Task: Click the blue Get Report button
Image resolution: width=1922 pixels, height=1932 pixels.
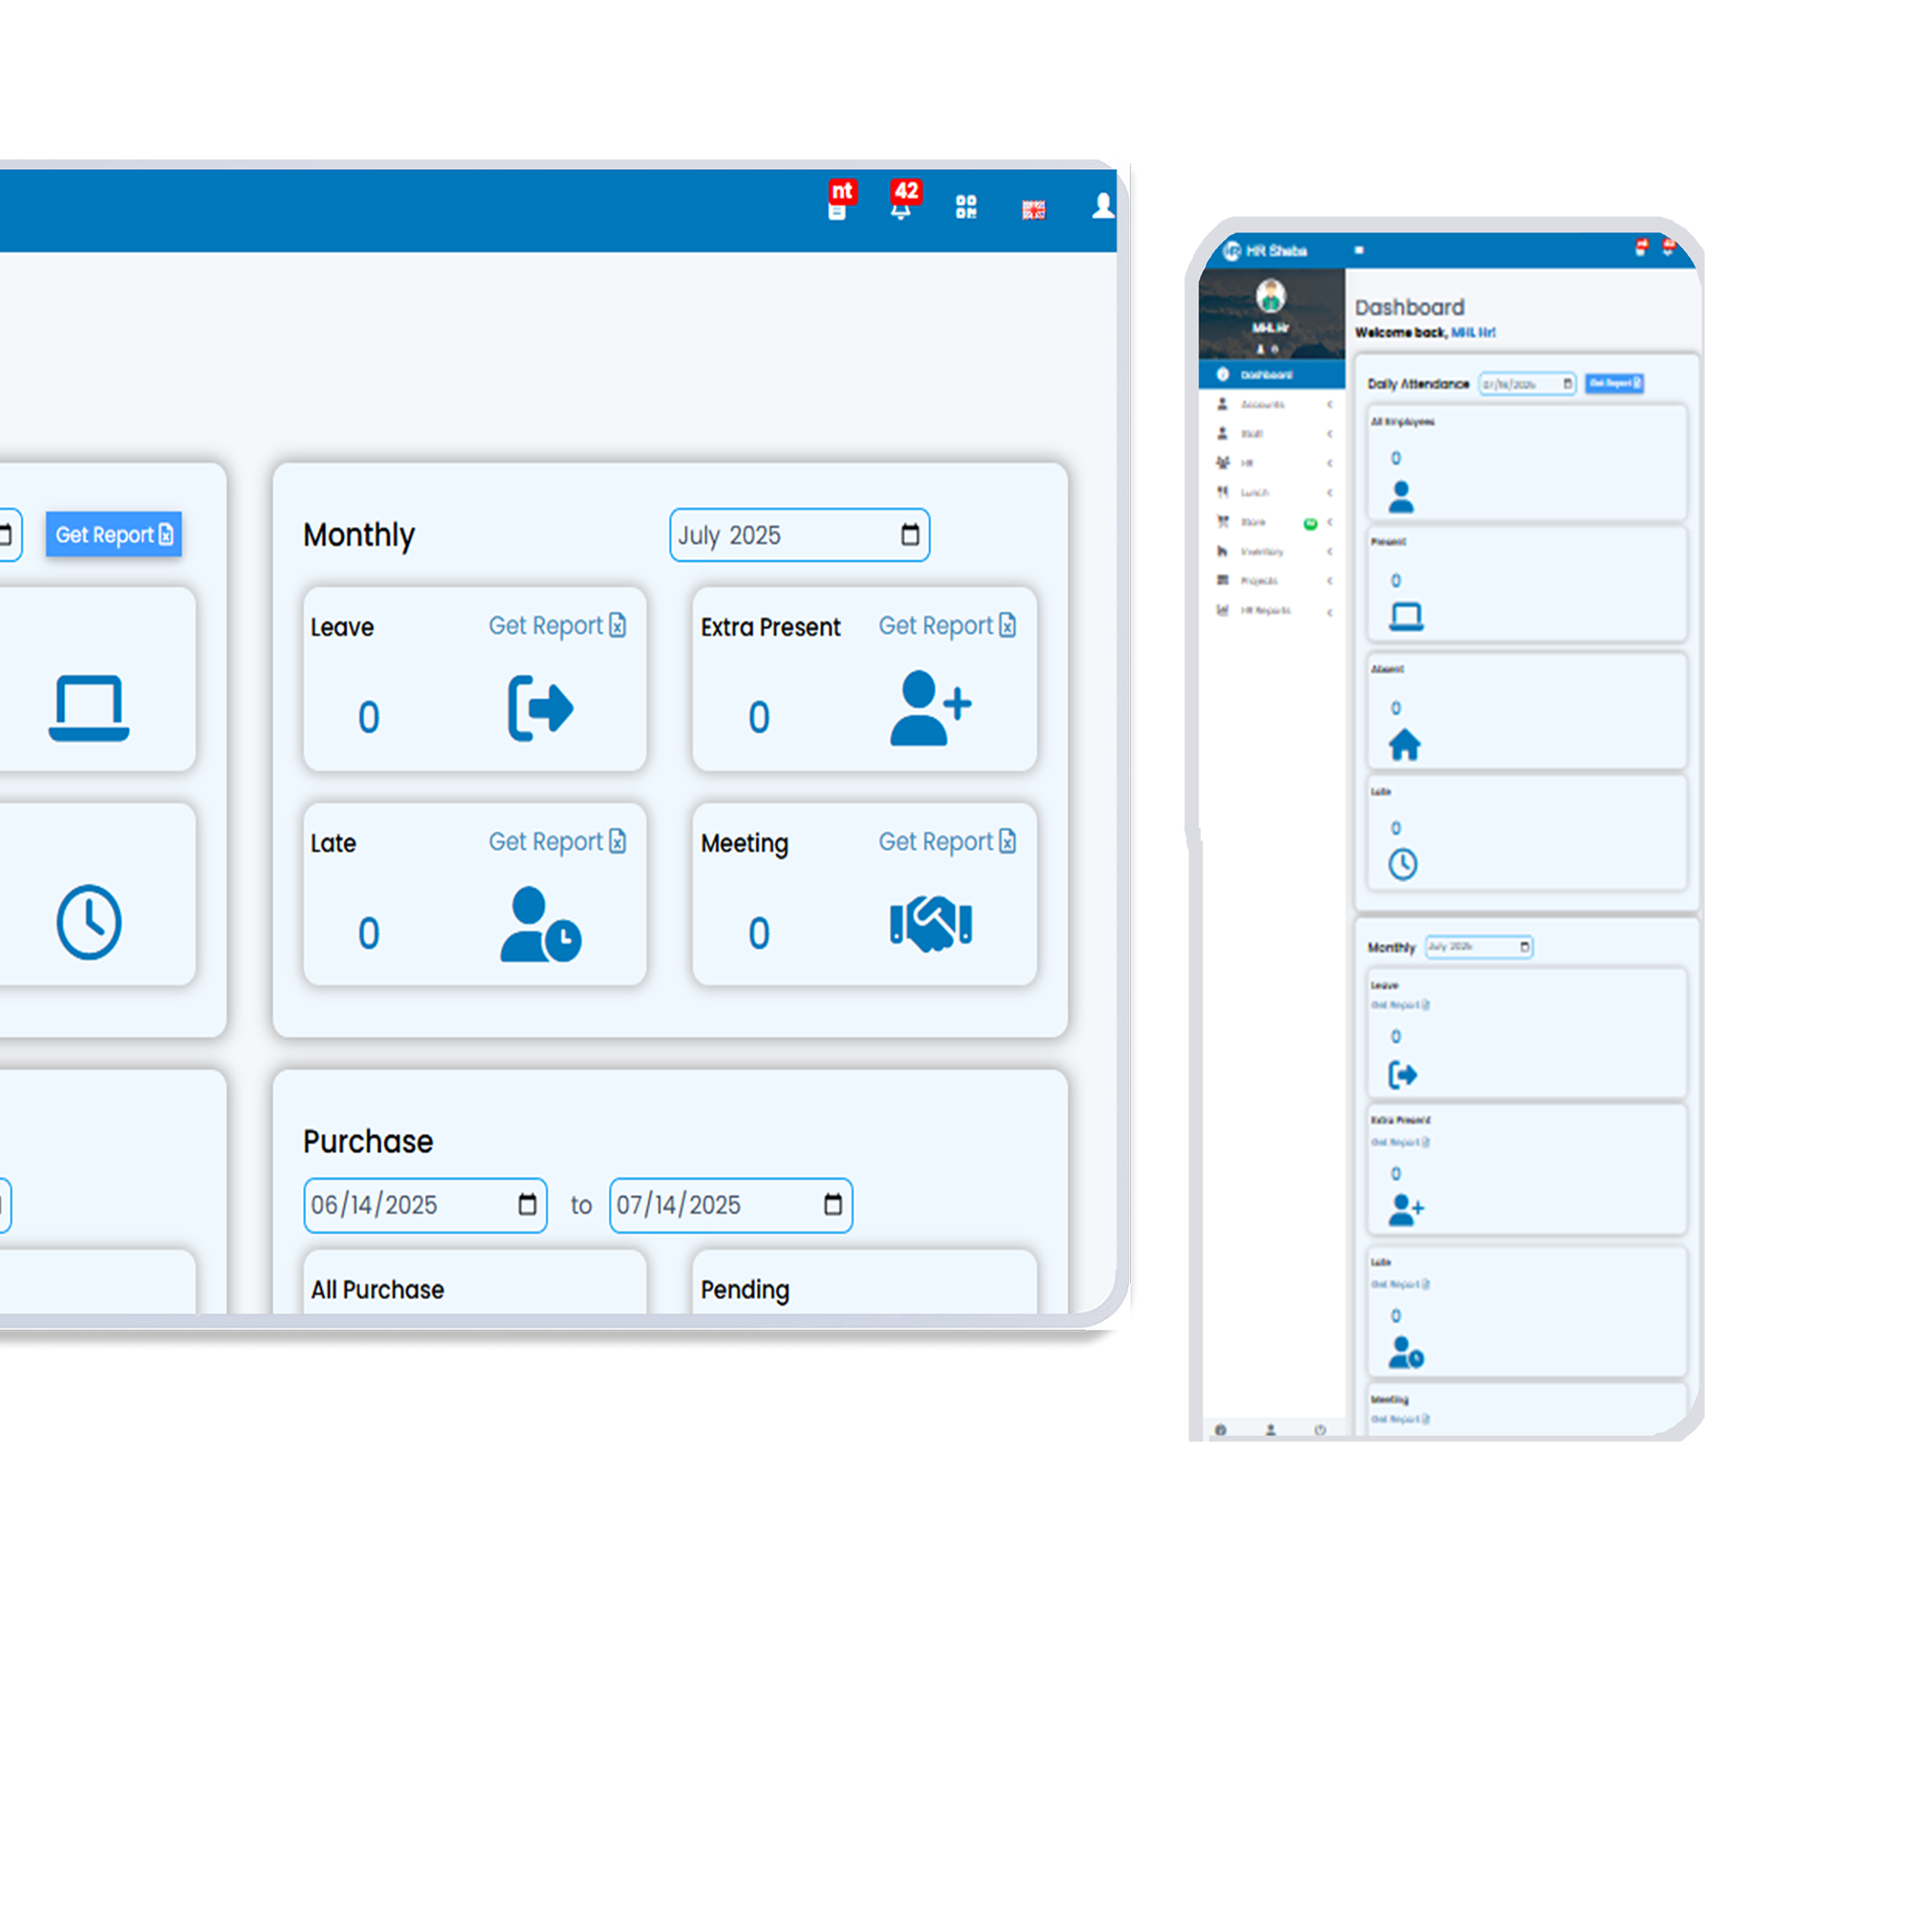Action: [113, 535]
